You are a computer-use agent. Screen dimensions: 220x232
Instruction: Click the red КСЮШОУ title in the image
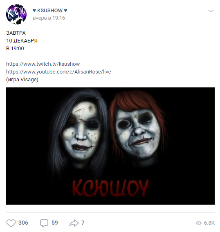pyautogui.click(x=110, y=188)
